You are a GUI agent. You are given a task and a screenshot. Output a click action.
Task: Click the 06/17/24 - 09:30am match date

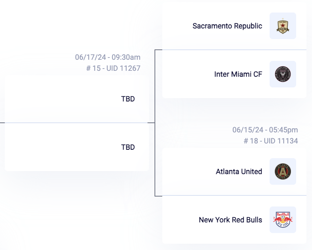pos(108,57)
